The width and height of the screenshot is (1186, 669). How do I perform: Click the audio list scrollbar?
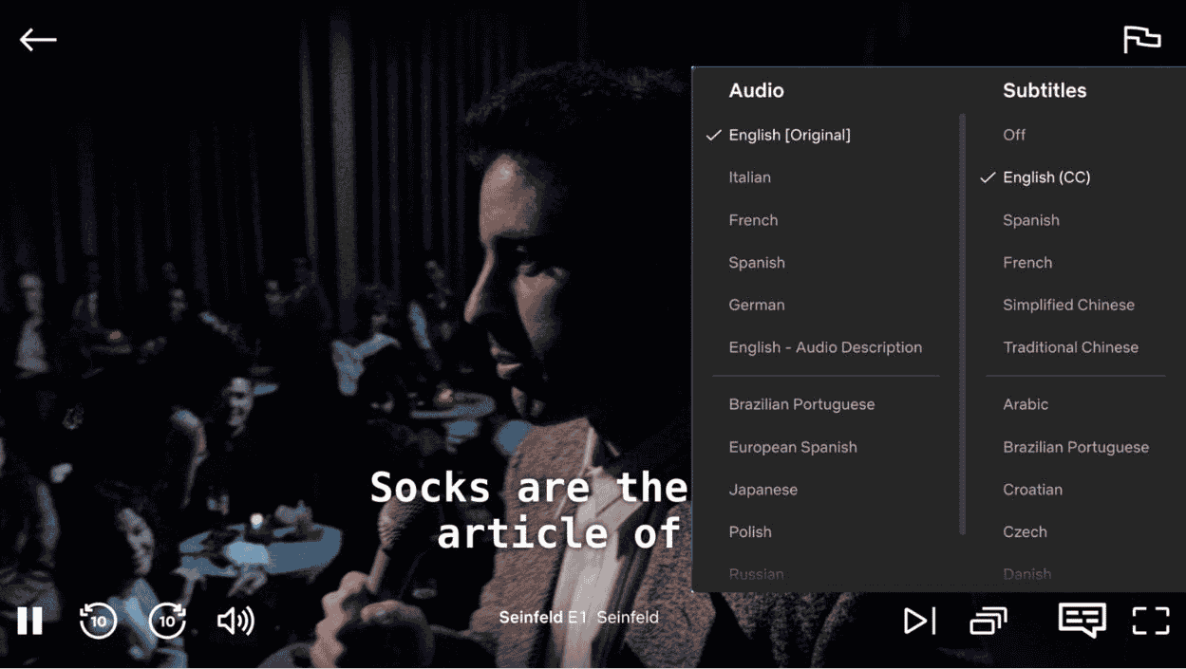click(963, 324)
